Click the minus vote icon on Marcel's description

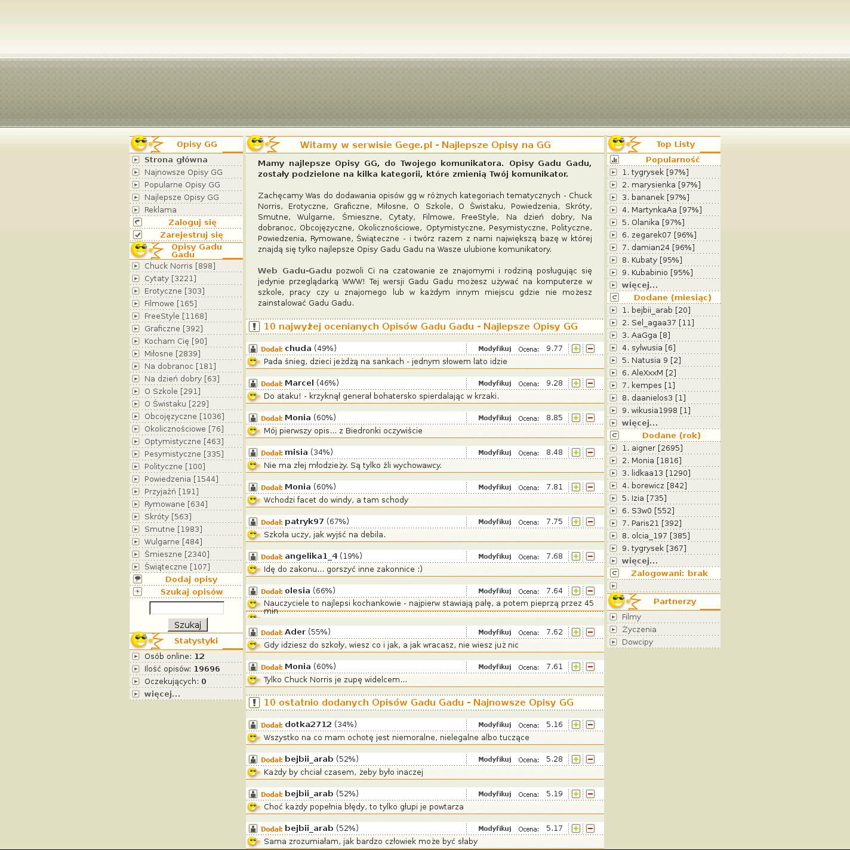pos(590,383)
